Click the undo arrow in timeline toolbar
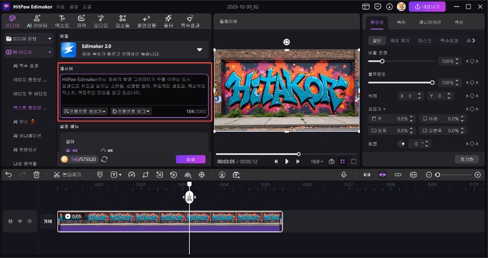Image resolution: width=488 pixels, height=258 pixels. tap(9, 175)
